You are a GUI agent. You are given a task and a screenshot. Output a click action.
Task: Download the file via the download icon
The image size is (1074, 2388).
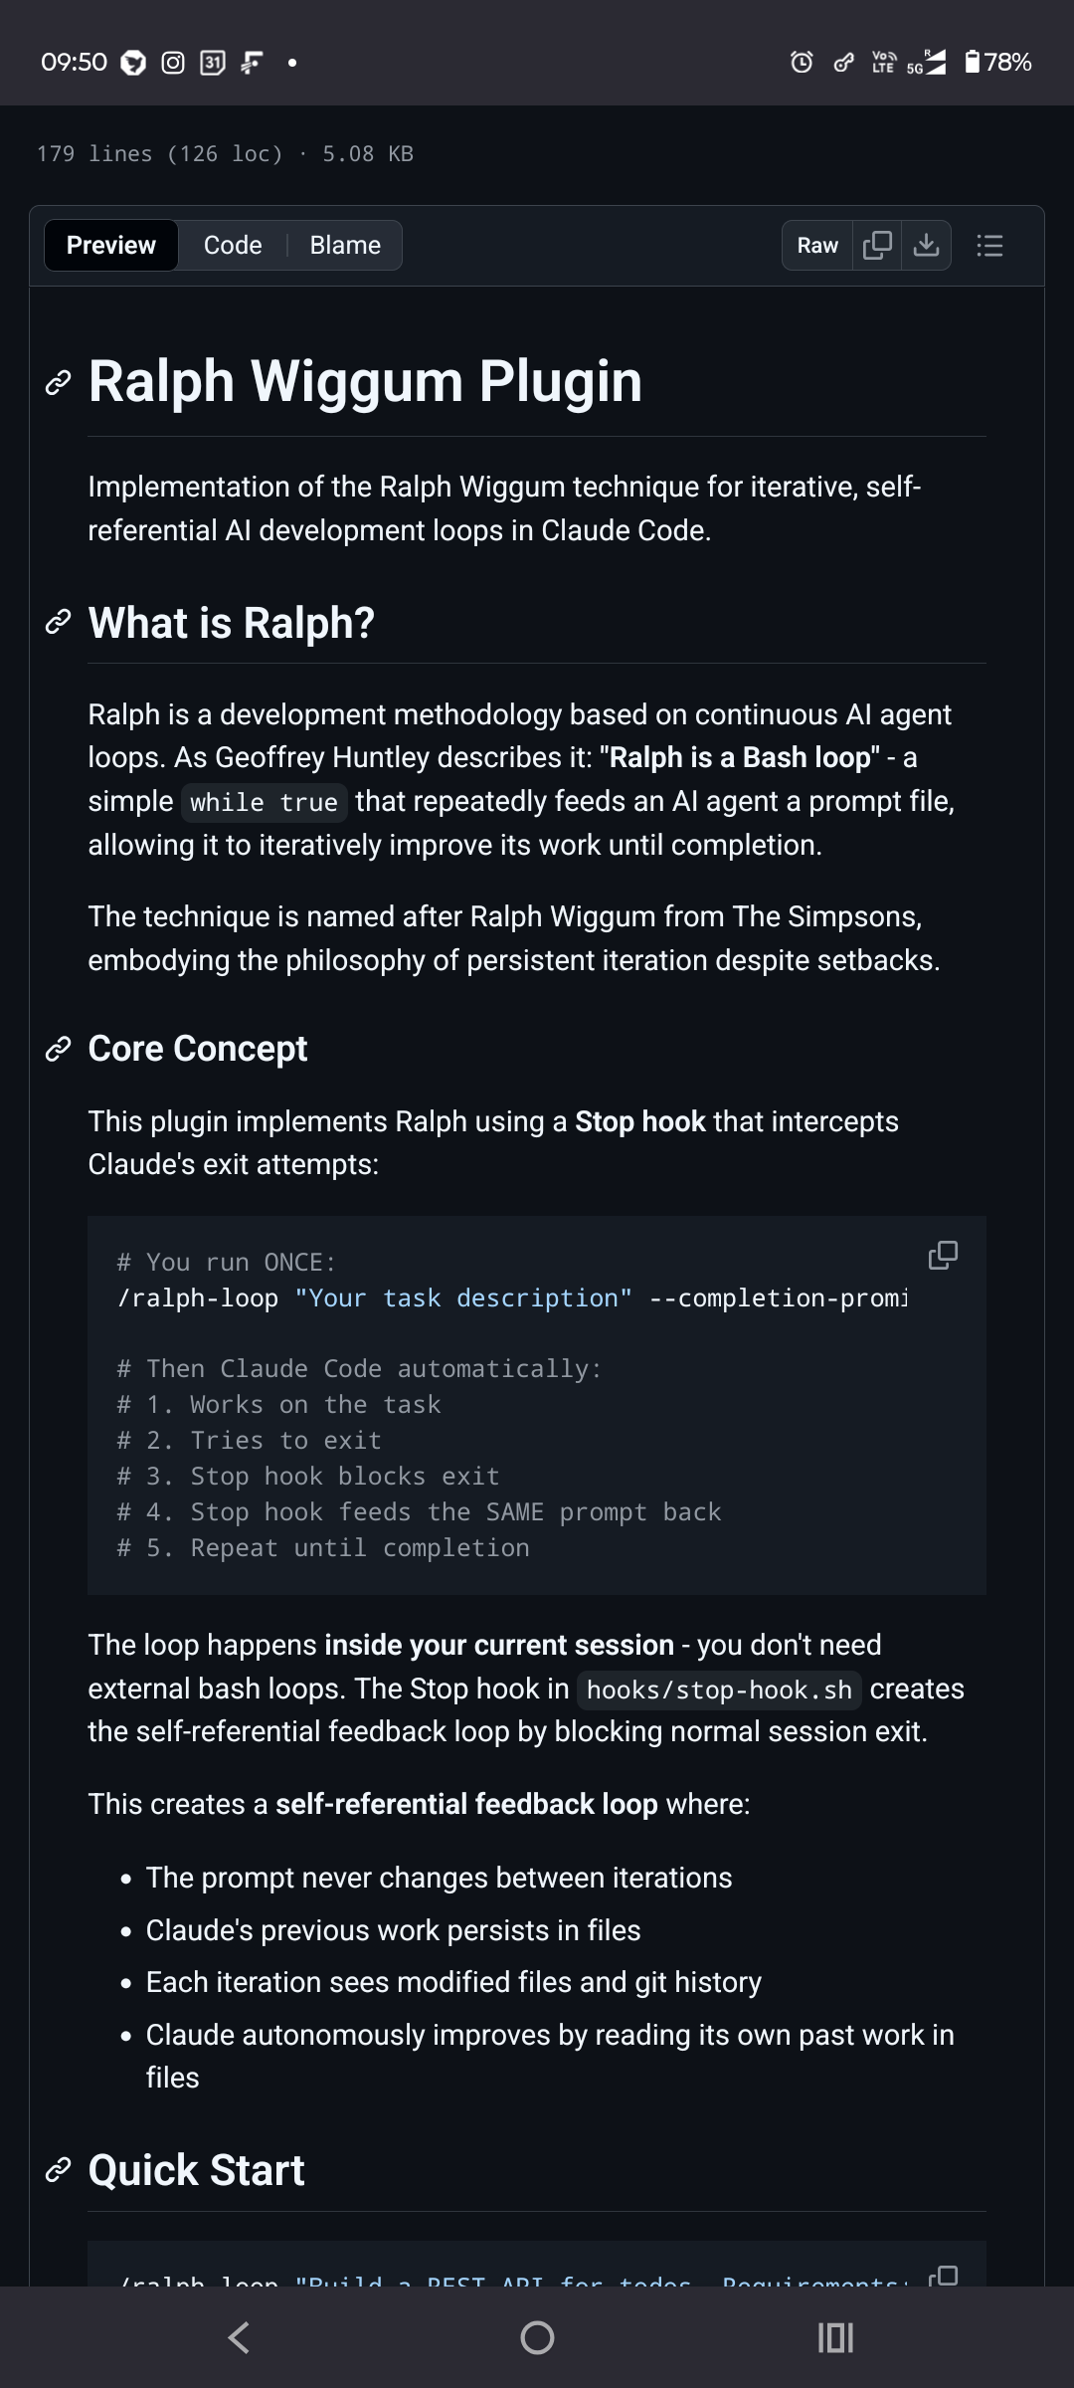[x=925, y=245]
